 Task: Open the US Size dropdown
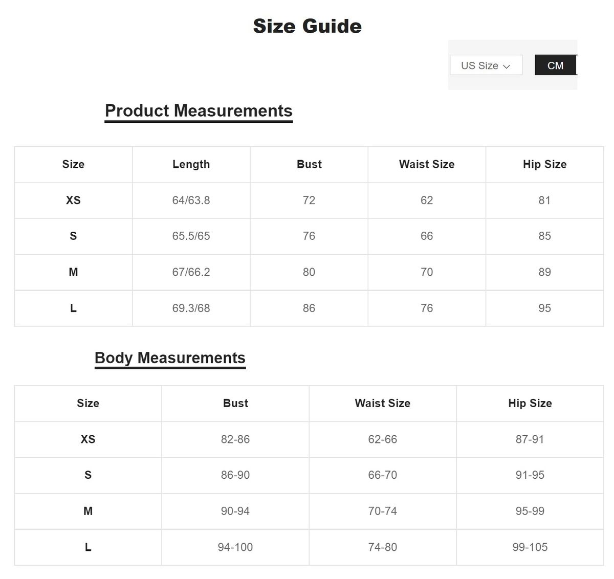485,65
